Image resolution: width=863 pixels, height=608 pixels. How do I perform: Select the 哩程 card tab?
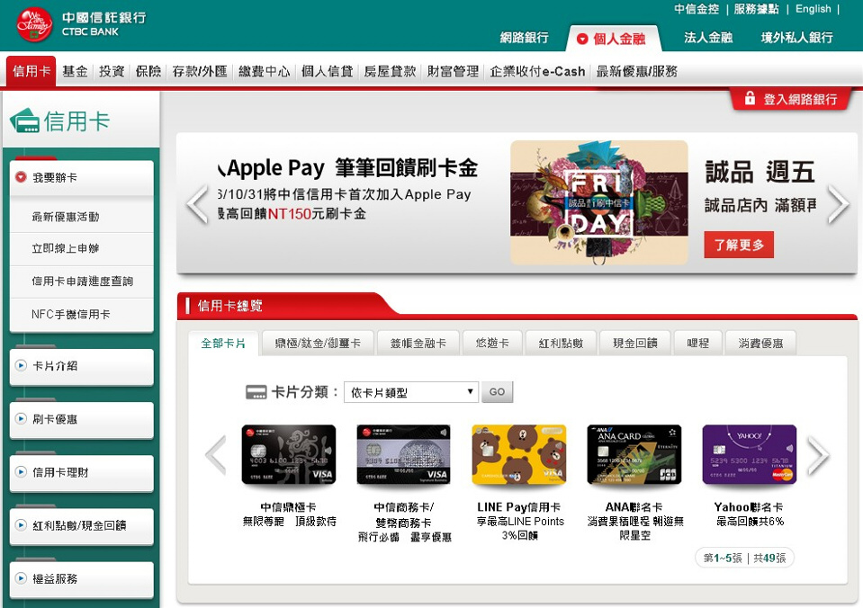[x=698, y=344]
